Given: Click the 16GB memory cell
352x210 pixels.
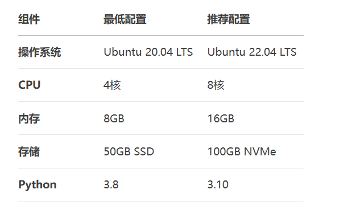Looking at the screenshot, I should click(x=221, y=118).
